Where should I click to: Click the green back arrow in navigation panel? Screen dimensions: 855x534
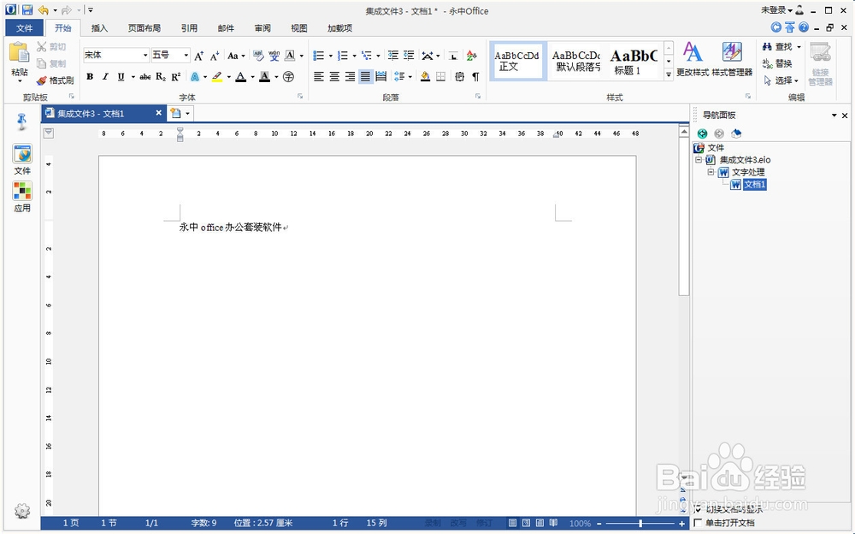702,133
